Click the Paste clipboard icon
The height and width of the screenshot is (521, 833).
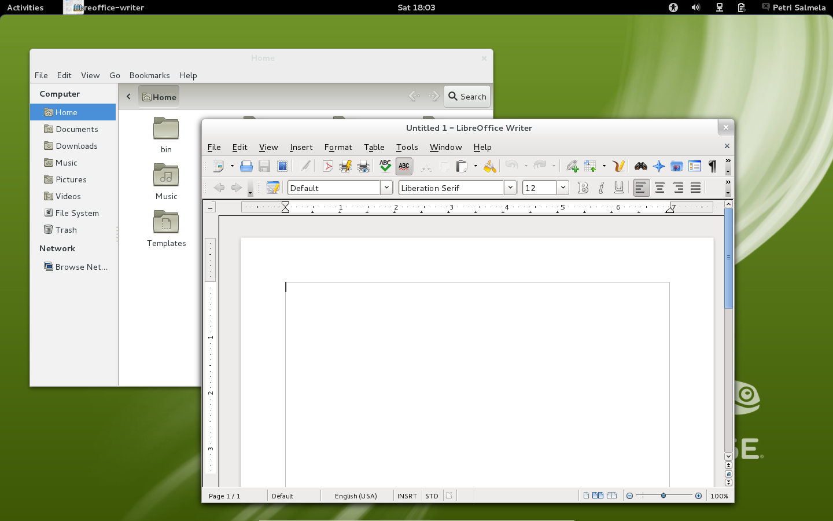(462, 167)
